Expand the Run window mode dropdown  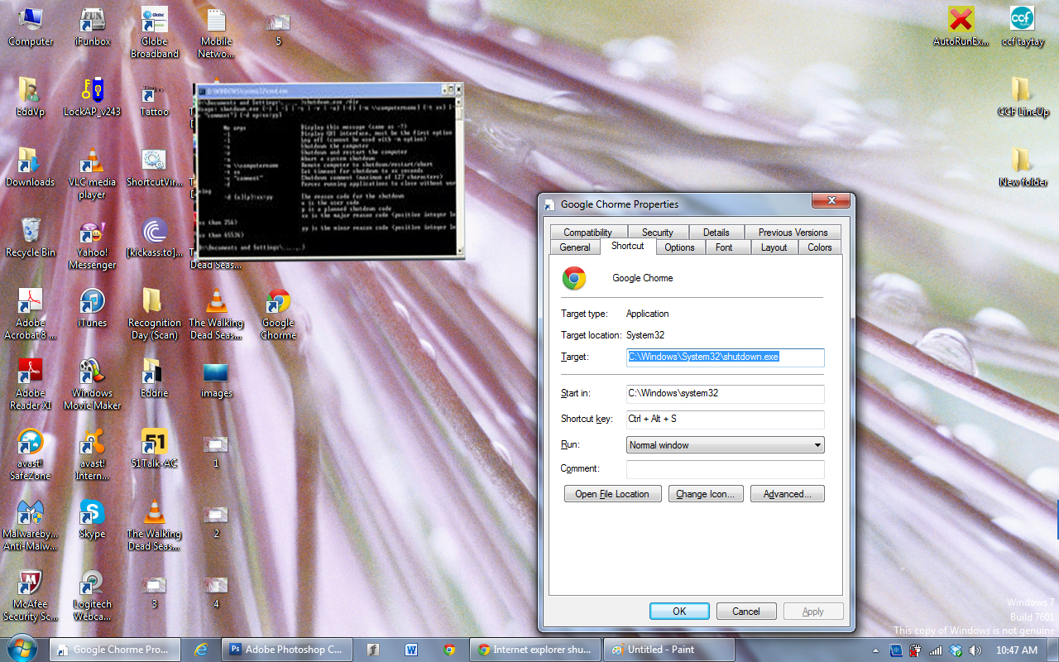(726, 445)
